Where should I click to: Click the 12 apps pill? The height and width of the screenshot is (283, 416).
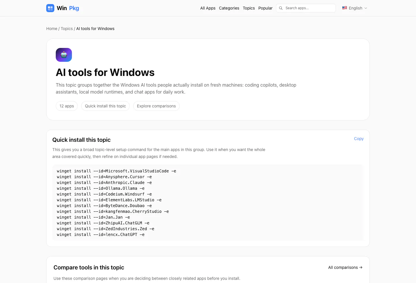67,106
